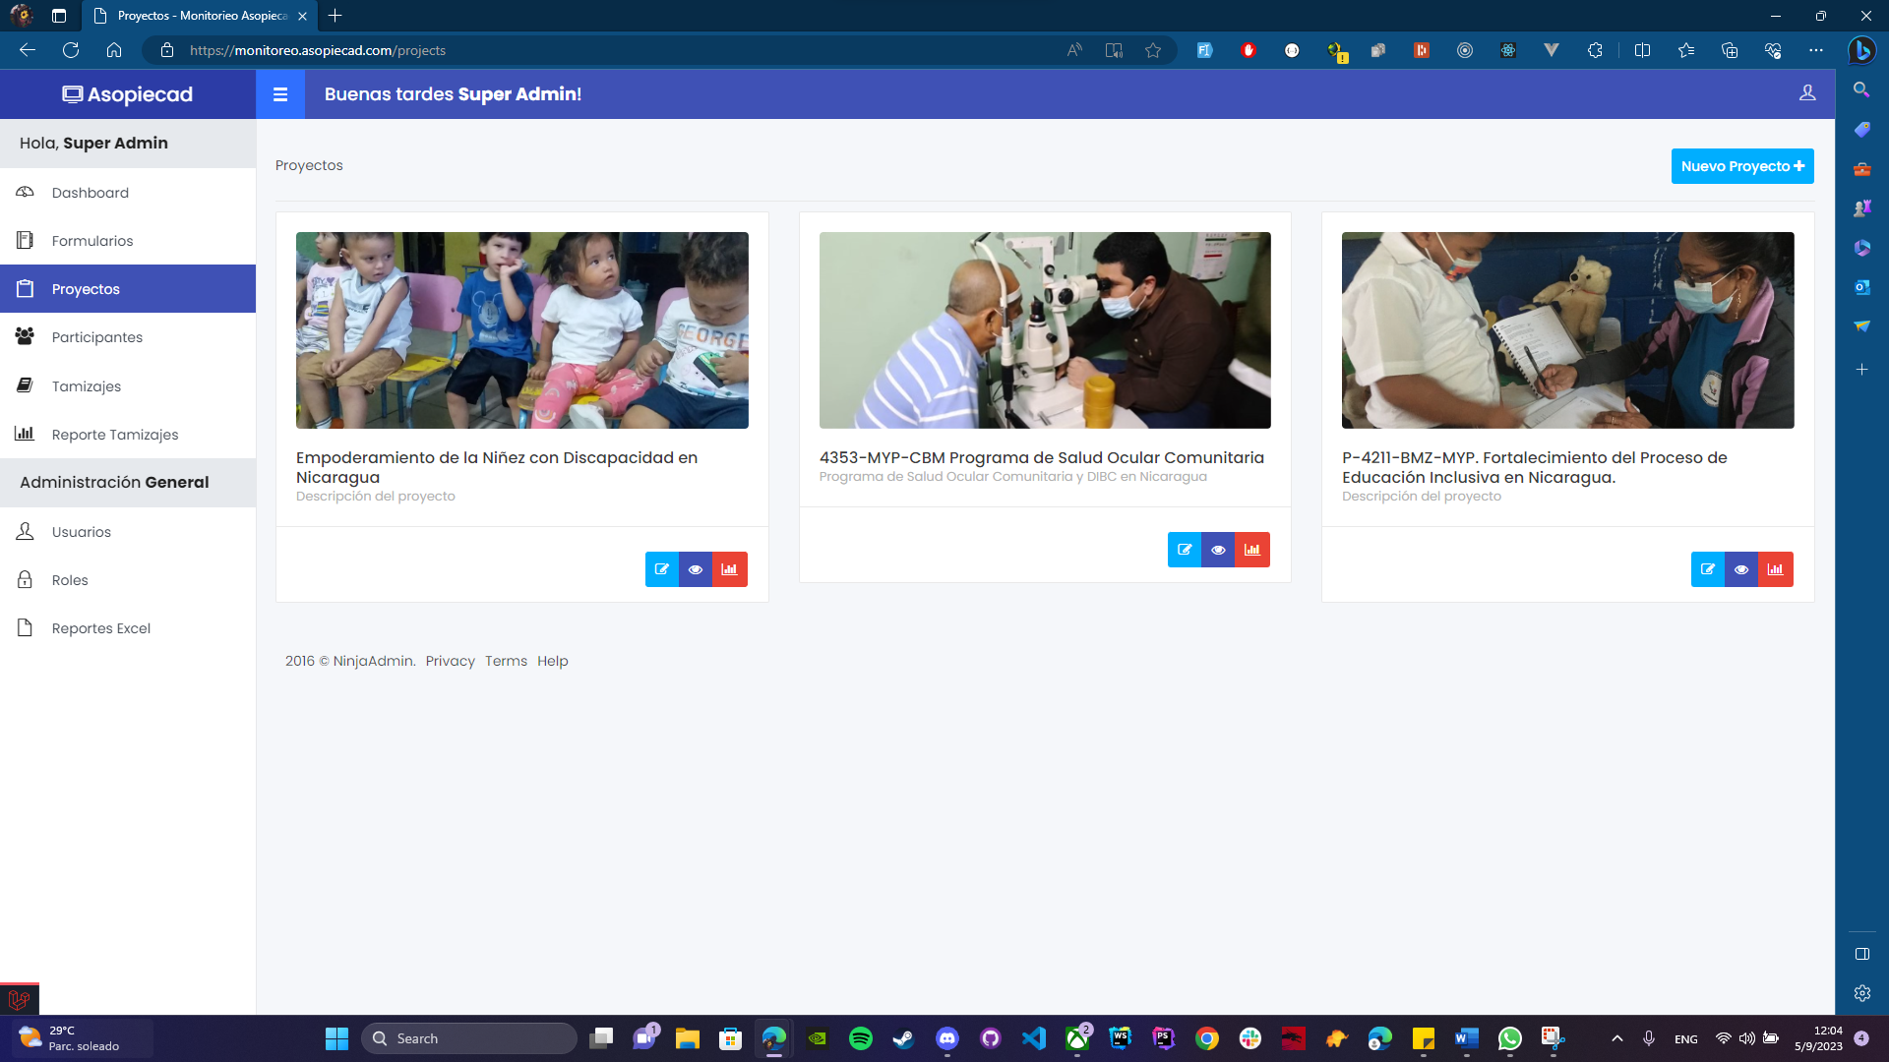Edit the Salud Ocular Comunitaria project
Image resolution: width=1889 pixels, height=1062 pixels.
1185,550
